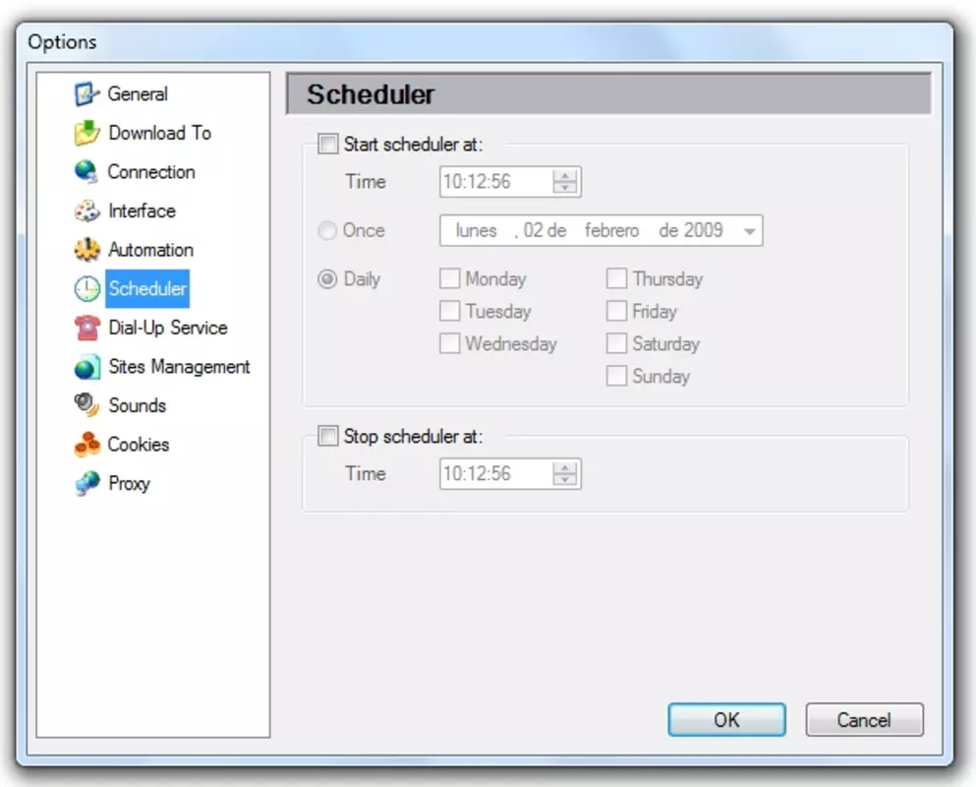
Task: Click the Cookies icon
Action: click(86, 445)
